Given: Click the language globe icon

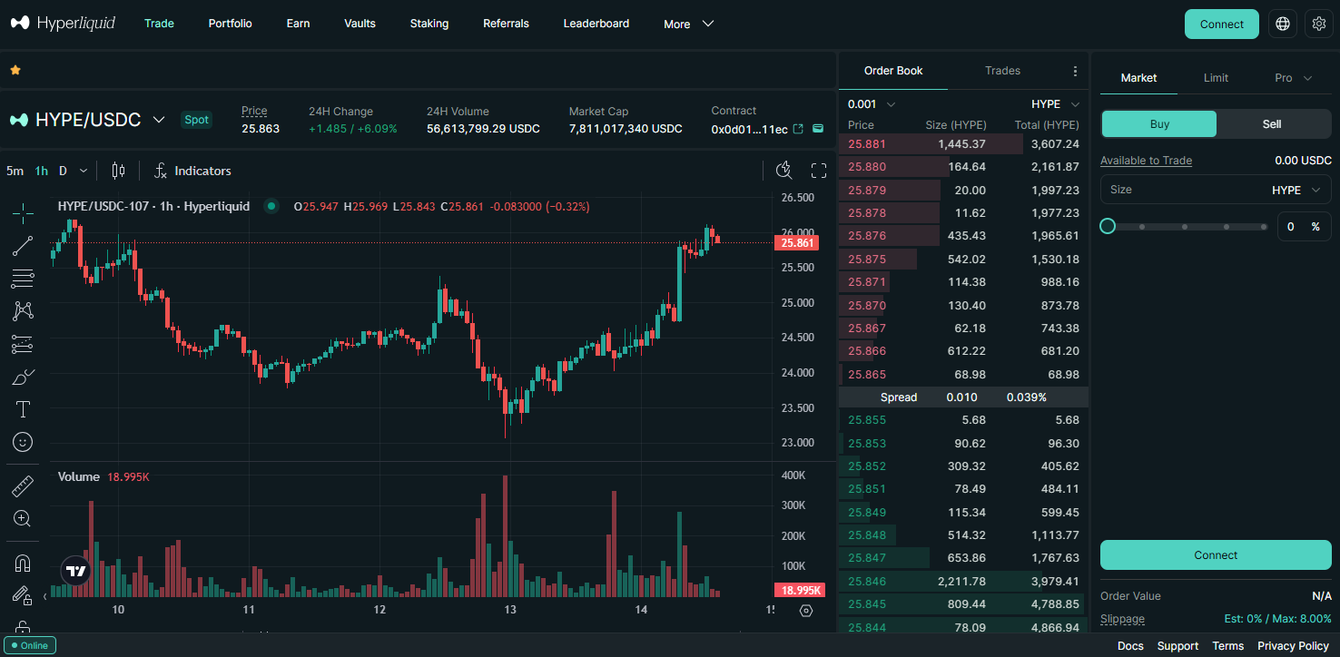Looking at the screenshot, I should (1283, 25).
